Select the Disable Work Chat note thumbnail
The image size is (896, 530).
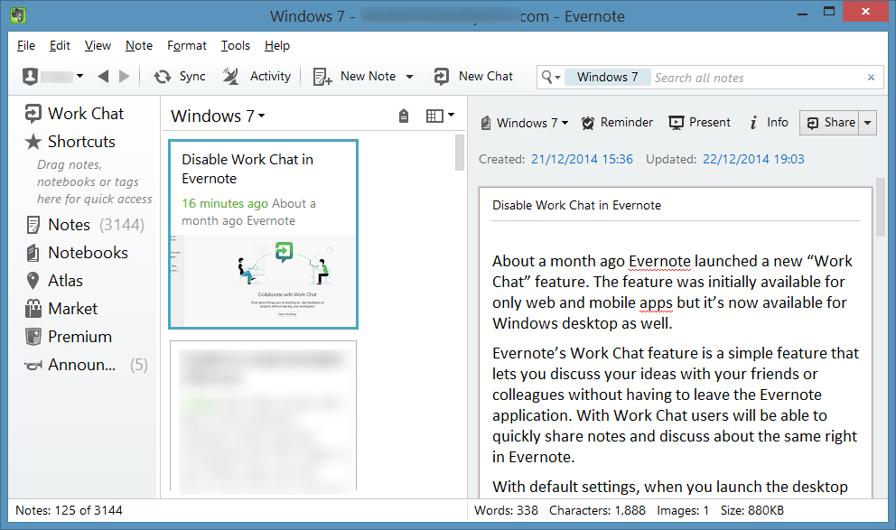tap(263, 280)
